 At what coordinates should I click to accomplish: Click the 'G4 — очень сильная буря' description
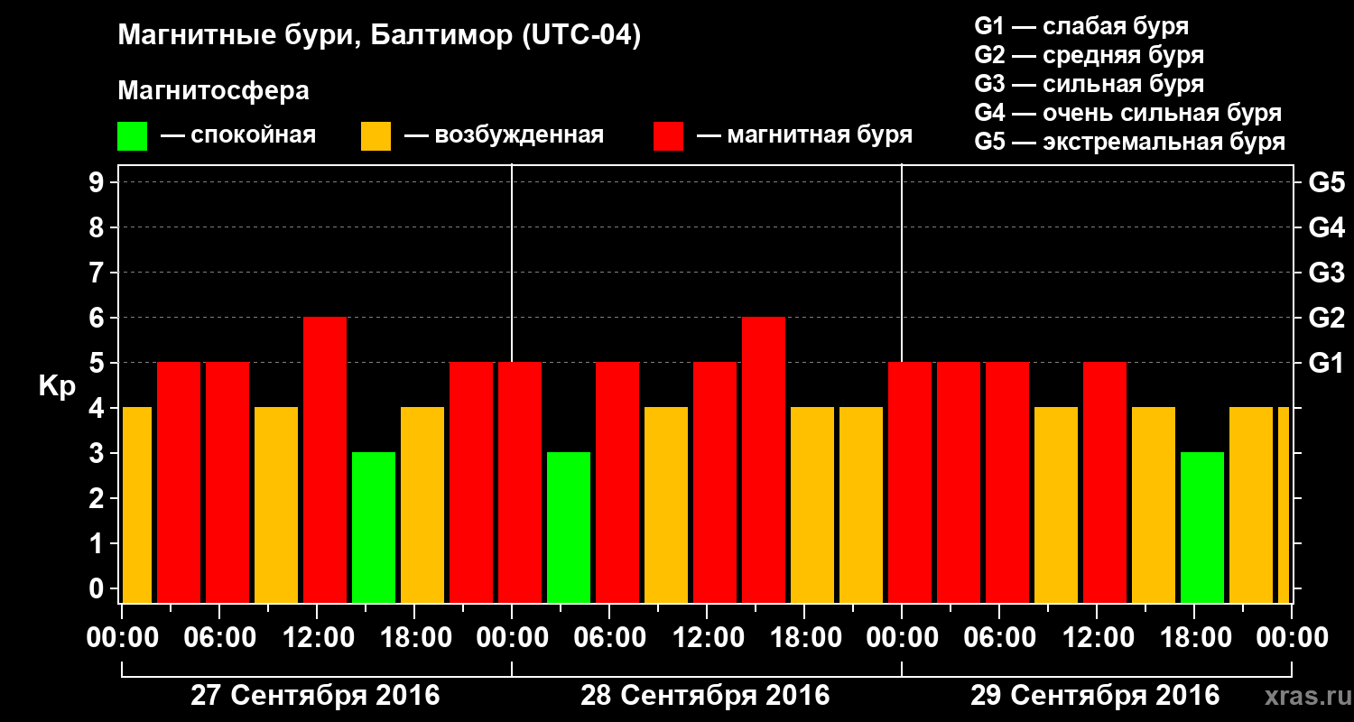click(1128, 113)
